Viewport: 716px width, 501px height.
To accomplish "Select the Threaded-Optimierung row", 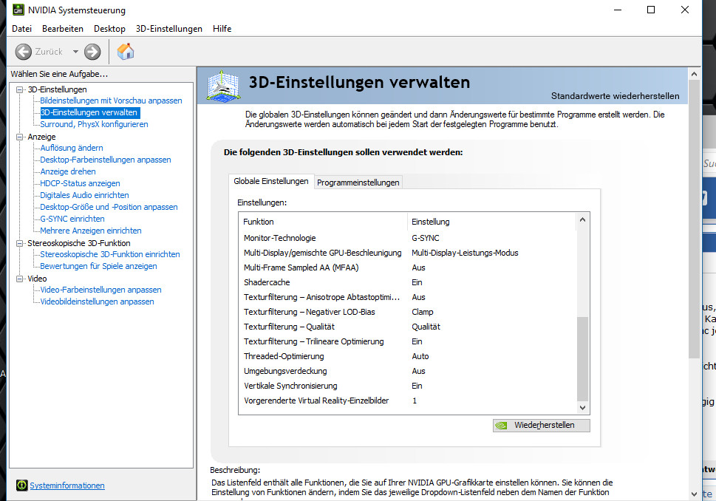I will (408, 356).
